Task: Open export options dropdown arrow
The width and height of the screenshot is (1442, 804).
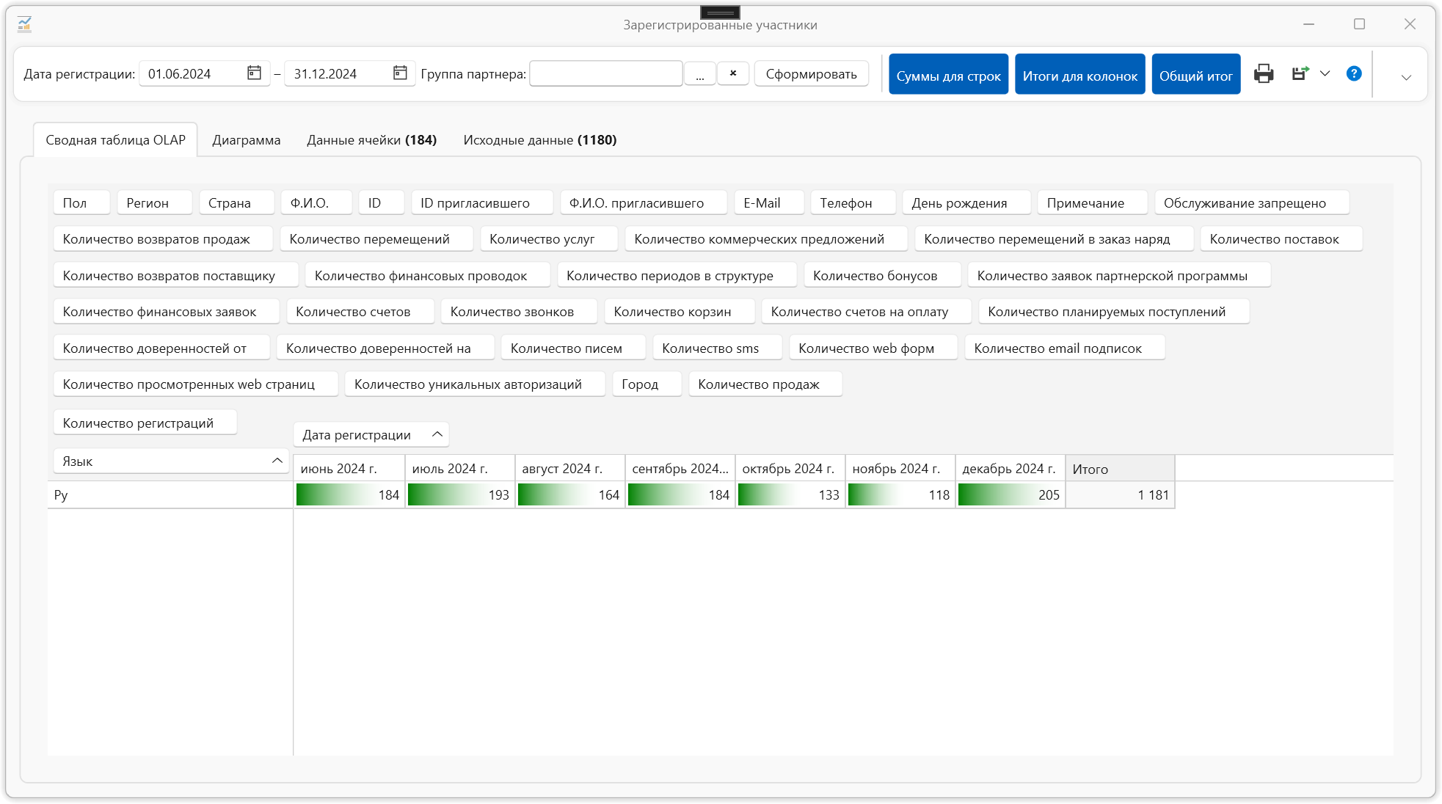Action: (x=1325, y=73)
